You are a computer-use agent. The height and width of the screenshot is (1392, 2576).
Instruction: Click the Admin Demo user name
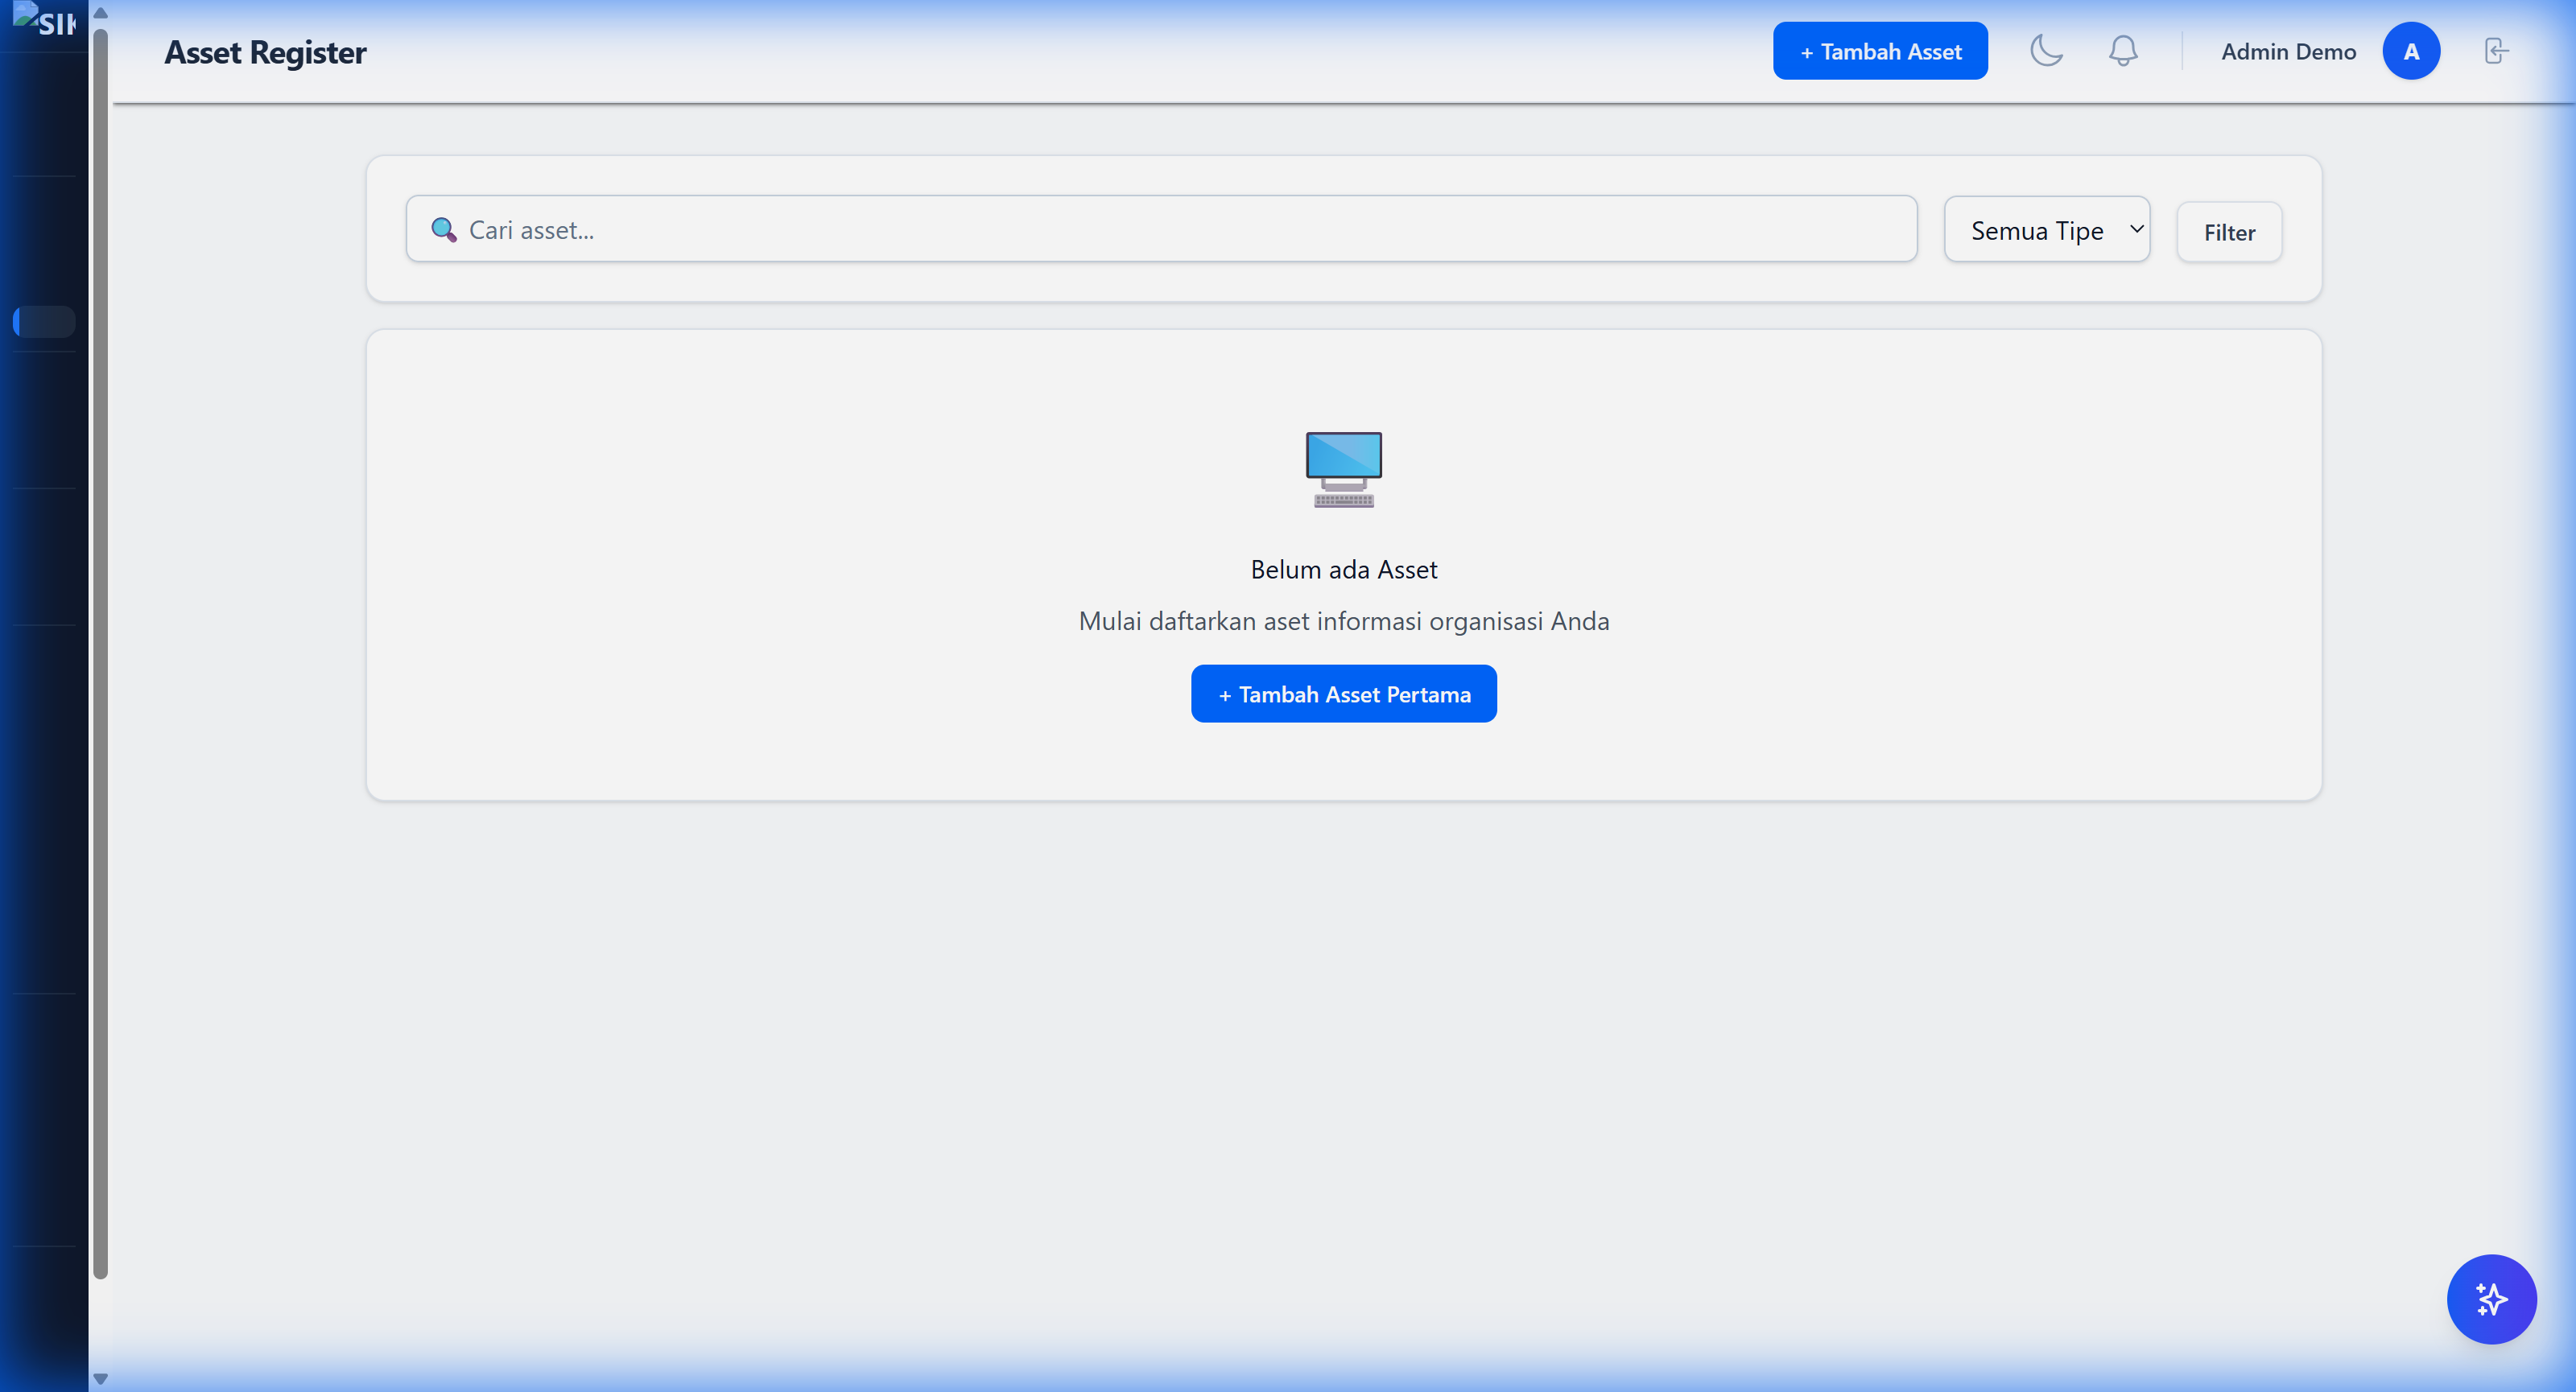pyautogui.click(x=2288, y=51)
